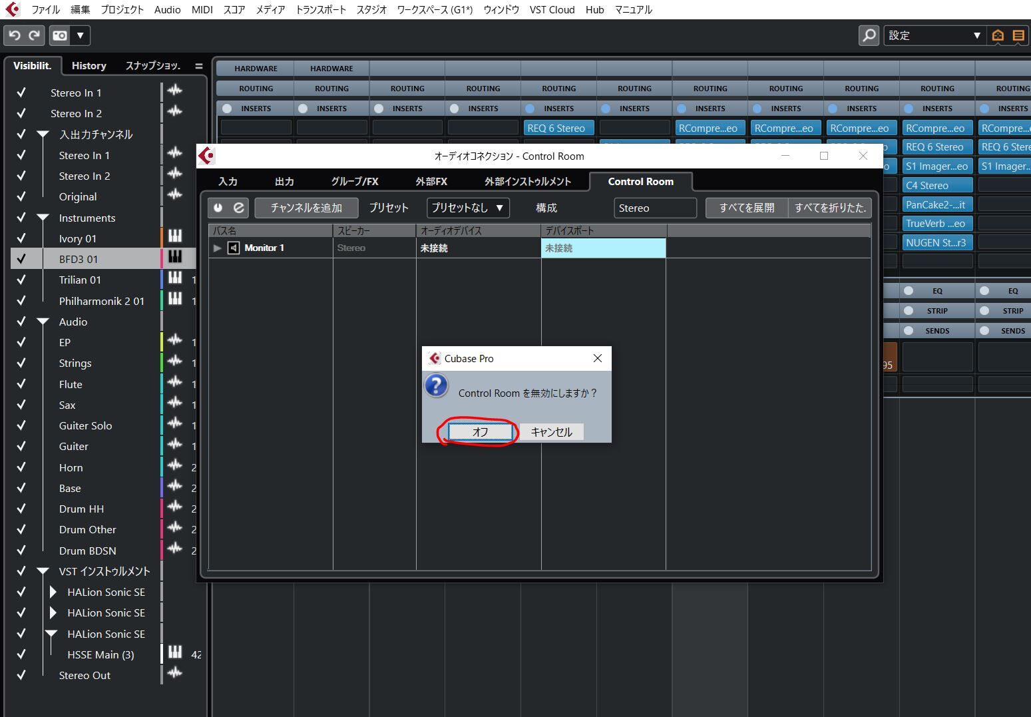Toggle visibility check for Guiter Solo
Viewport: 1031px width, 717px height.
(x=21, y=425)
